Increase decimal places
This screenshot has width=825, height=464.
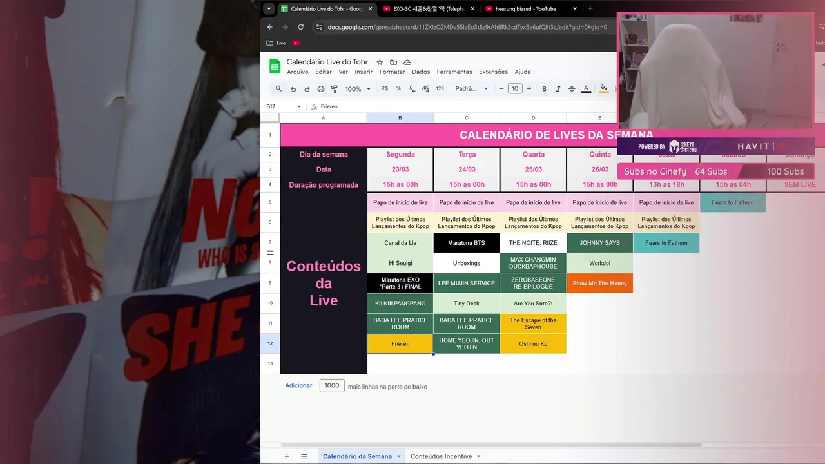click(425, 89)
